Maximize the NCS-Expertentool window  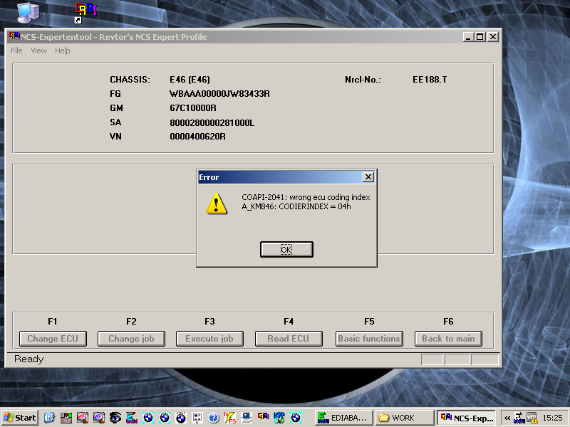pos(480,37)
